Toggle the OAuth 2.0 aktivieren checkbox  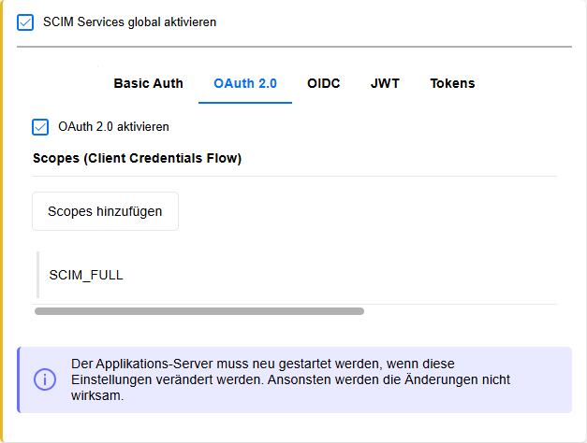coord(40,127)
